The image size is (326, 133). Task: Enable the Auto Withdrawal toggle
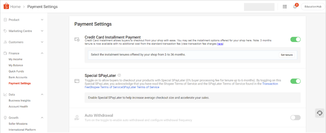pos(295,117)
